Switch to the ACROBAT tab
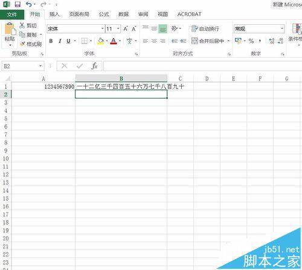Screen dimensions: 302x270 point(189,14)
